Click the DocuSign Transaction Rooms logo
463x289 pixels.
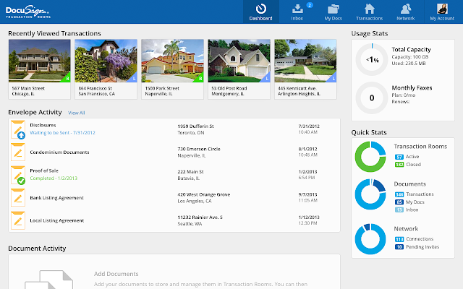pos(30,11)
